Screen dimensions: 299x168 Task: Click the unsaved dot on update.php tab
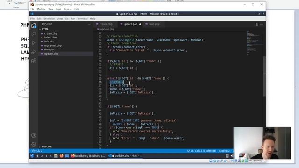140,24
